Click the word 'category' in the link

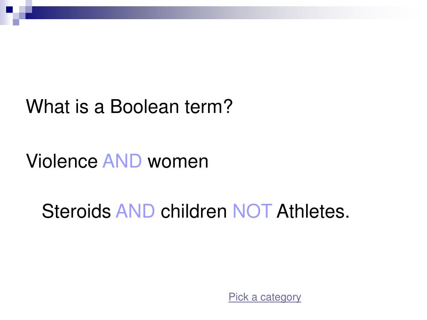[x=281, y=297]
